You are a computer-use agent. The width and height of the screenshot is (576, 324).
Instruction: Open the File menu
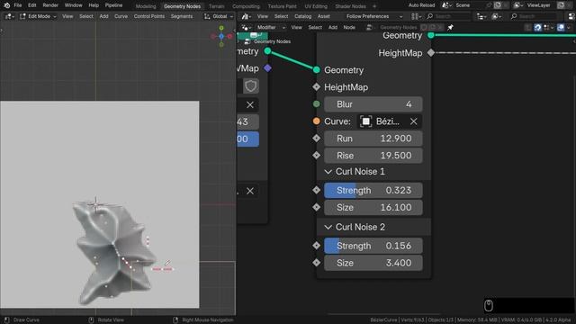click(x=18, y=5)
